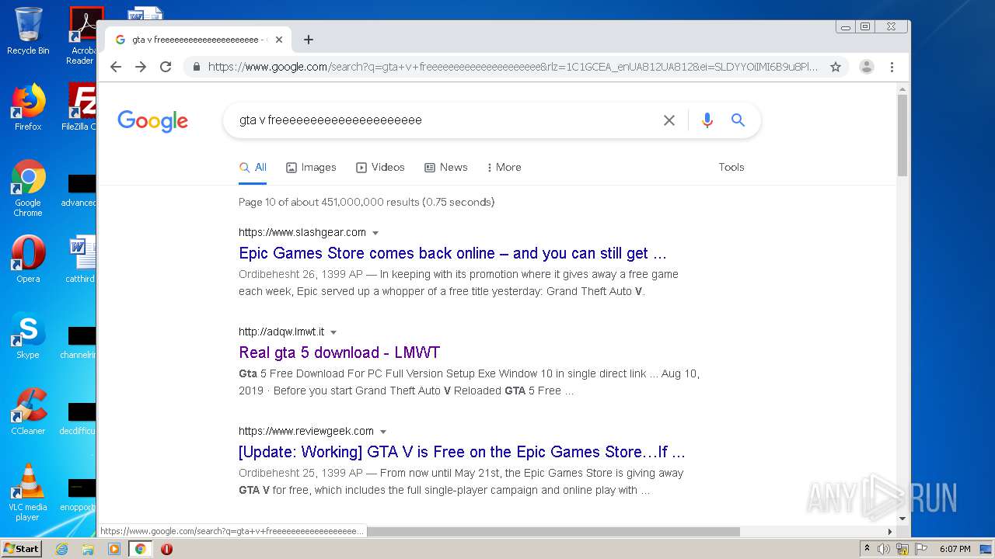Click the vertical page scrollbar thumb
995x559 pixels.
coord(902,135)
